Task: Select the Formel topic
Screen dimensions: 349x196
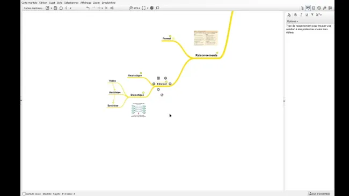Action: [x=166, y=39]
